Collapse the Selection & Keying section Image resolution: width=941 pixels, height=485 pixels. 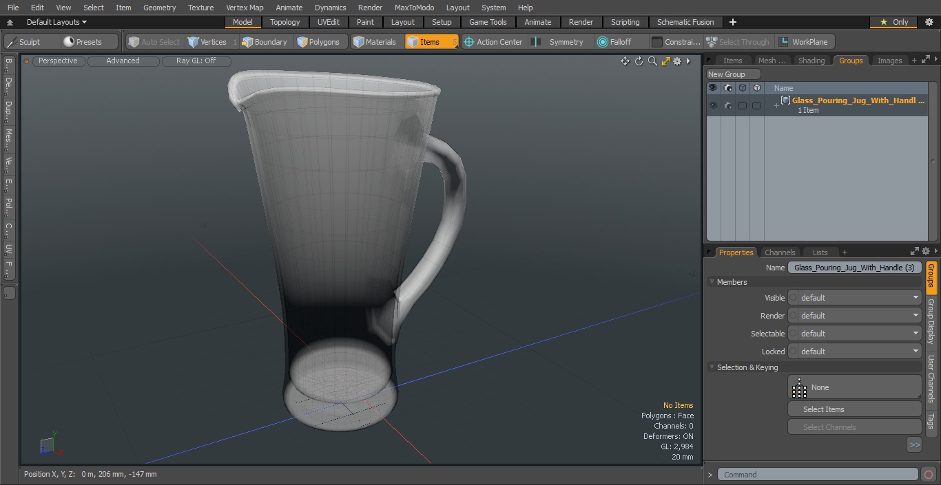[712, 367]
